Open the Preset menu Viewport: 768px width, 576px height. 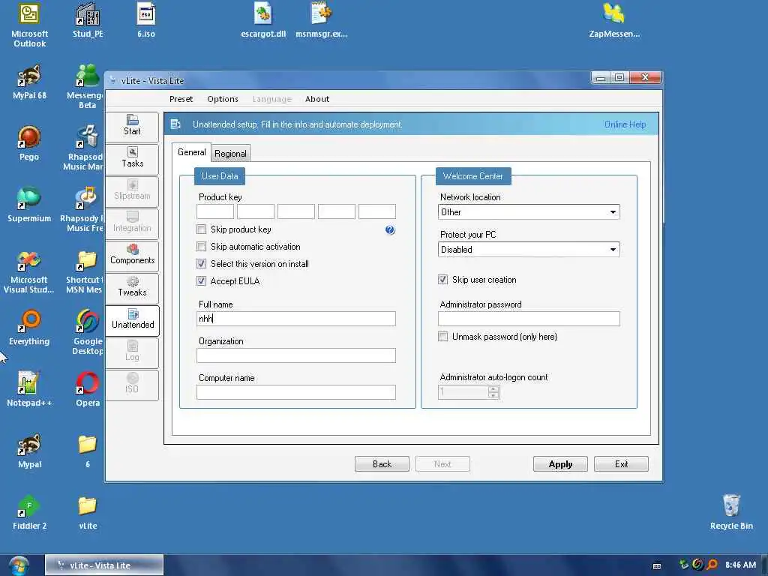[181, 99]
